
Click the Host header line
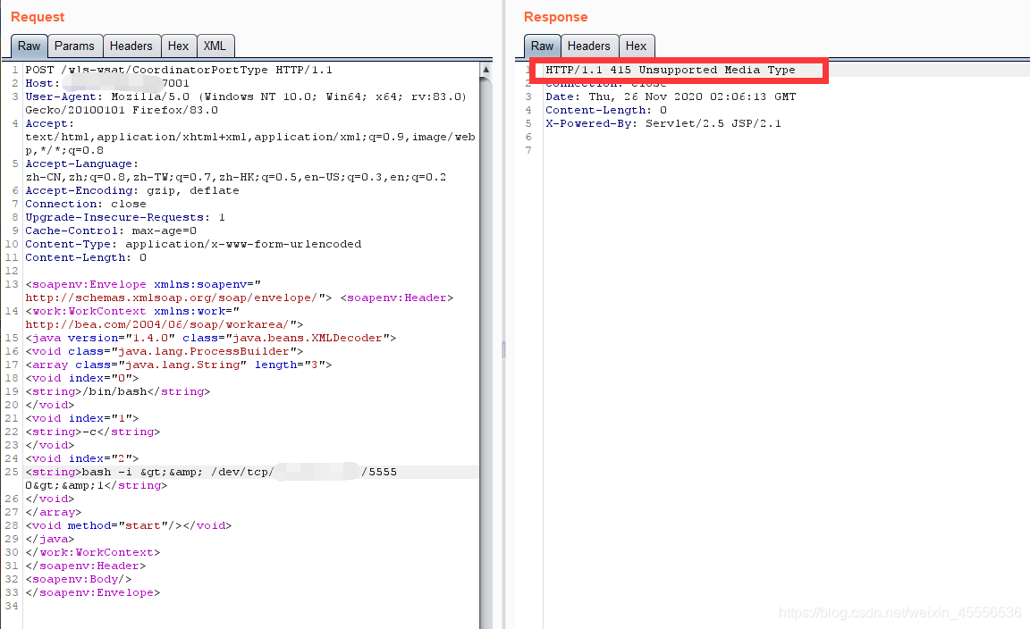tap(107, 83)
